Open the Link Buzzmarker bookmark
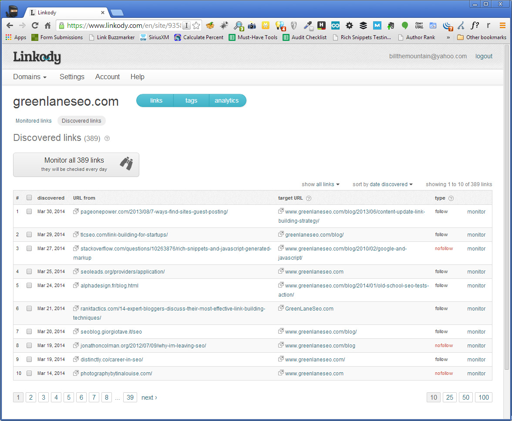 pos(111,37)
